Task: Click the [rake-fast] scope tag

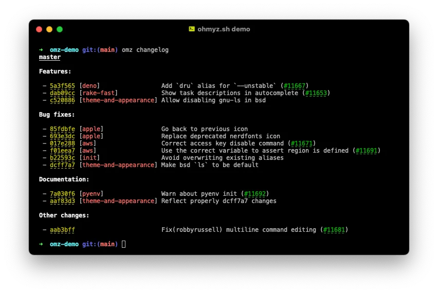Action: pos(98,93)
